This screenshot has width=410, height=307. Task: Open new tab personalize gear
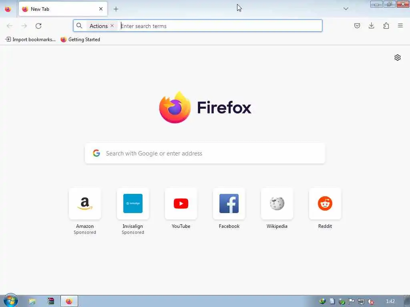(398, 58)
